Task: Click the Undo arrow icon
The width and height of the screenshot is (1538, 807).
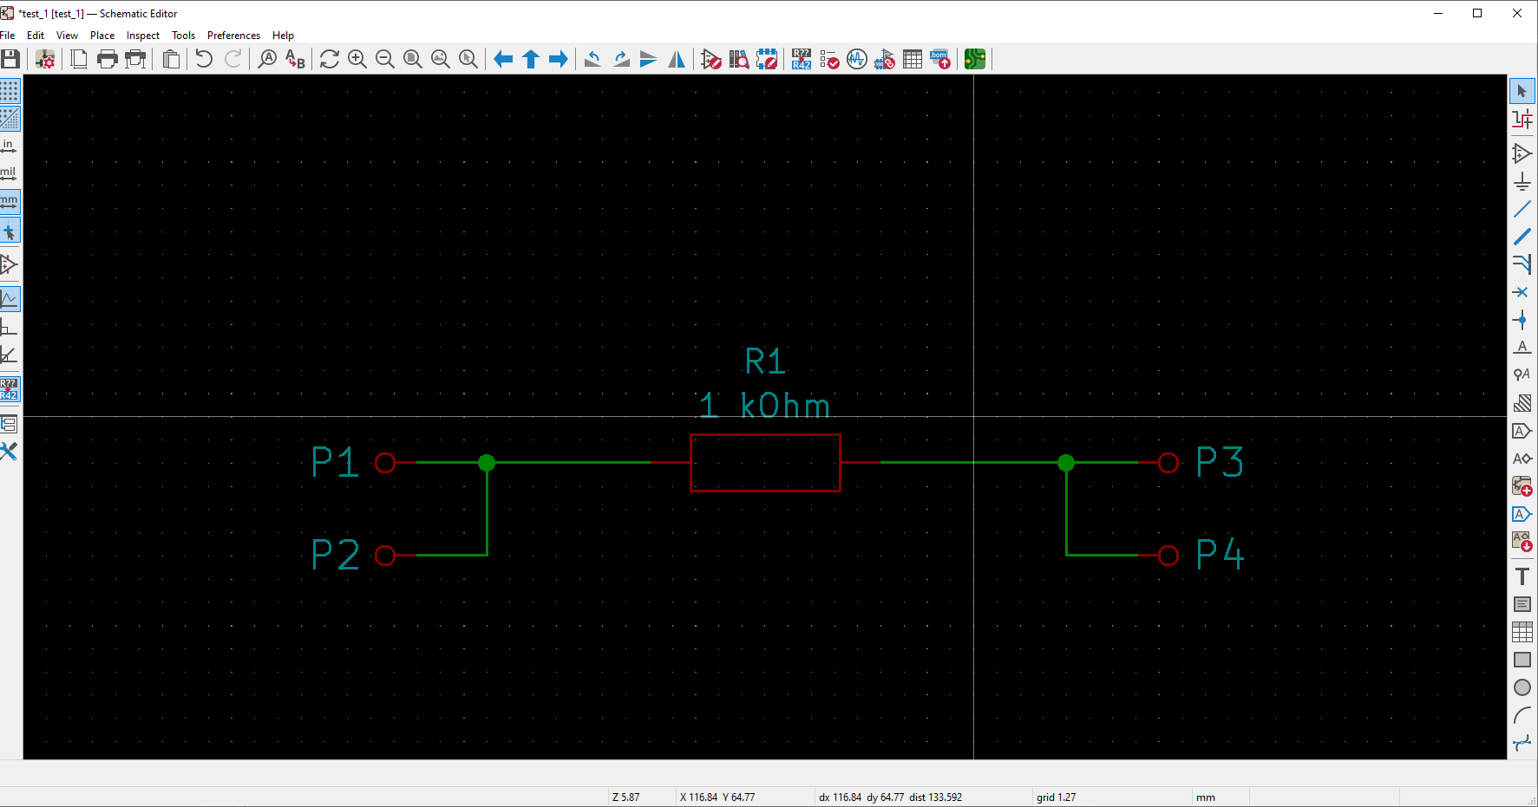Action: click(x=204, y=59)
